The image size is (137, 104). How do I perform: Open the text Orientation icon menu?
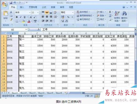click(x=51, y=21)
